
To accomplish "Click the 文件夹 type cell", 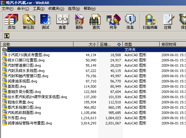I will tap(130, 49).
